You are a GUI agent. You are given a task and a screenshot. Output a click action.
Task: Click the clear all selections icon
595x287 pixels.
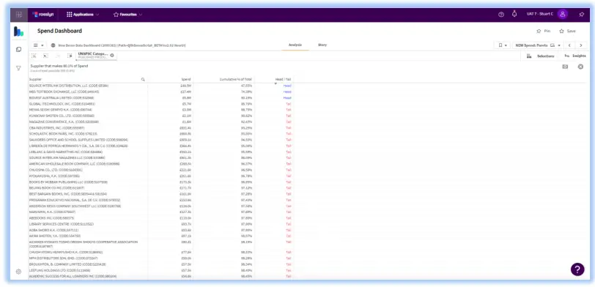coord(70,56)
